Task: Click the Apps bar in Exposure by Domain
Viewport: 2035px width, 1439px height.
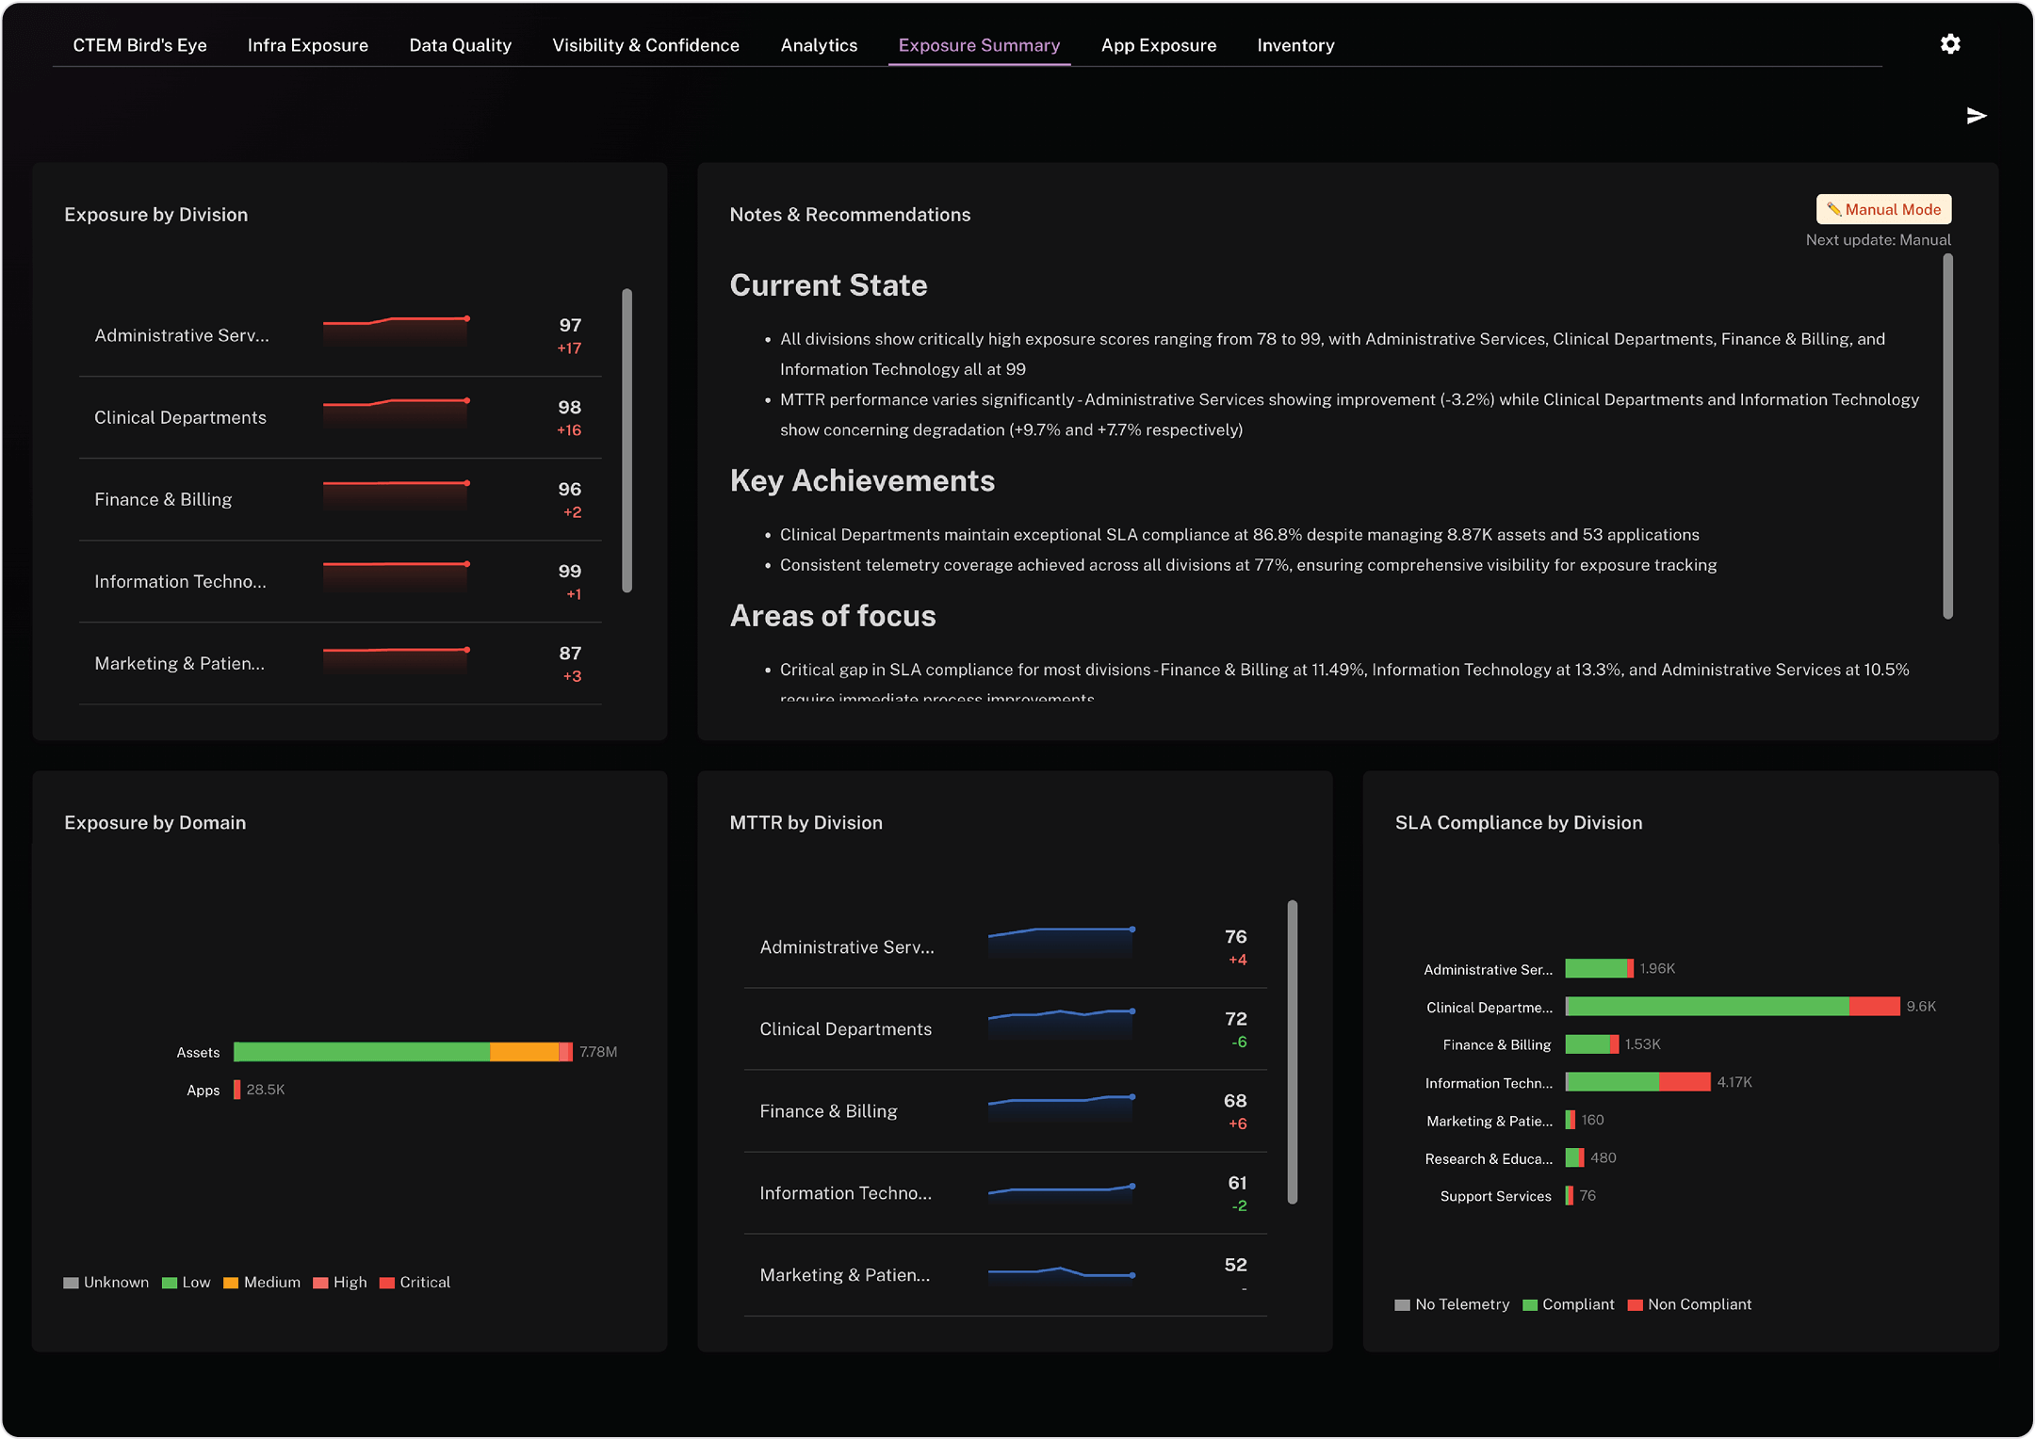Action: pyautogui.click(x=237, y=1090)
